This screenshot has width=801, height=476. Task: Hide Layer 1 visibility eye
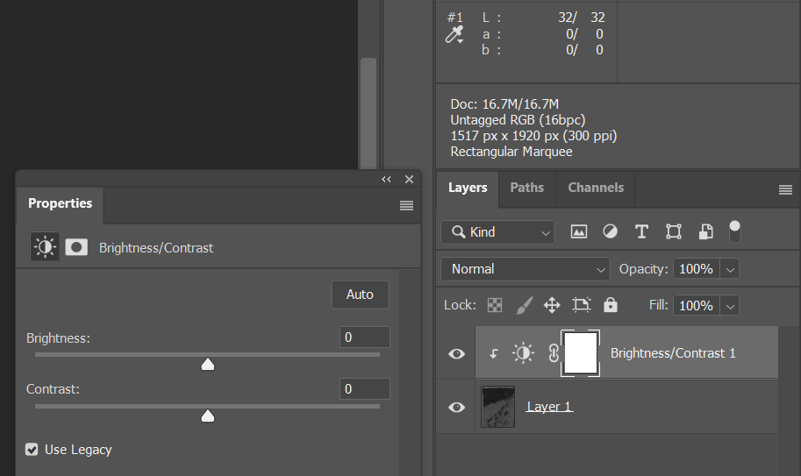[x=456, y=407]
